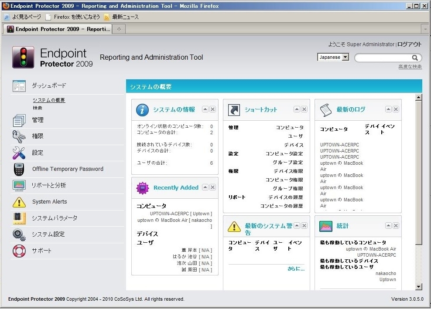Click the システム設定 gears icon
Screen dimensions: 431x309
coord(19,234)
